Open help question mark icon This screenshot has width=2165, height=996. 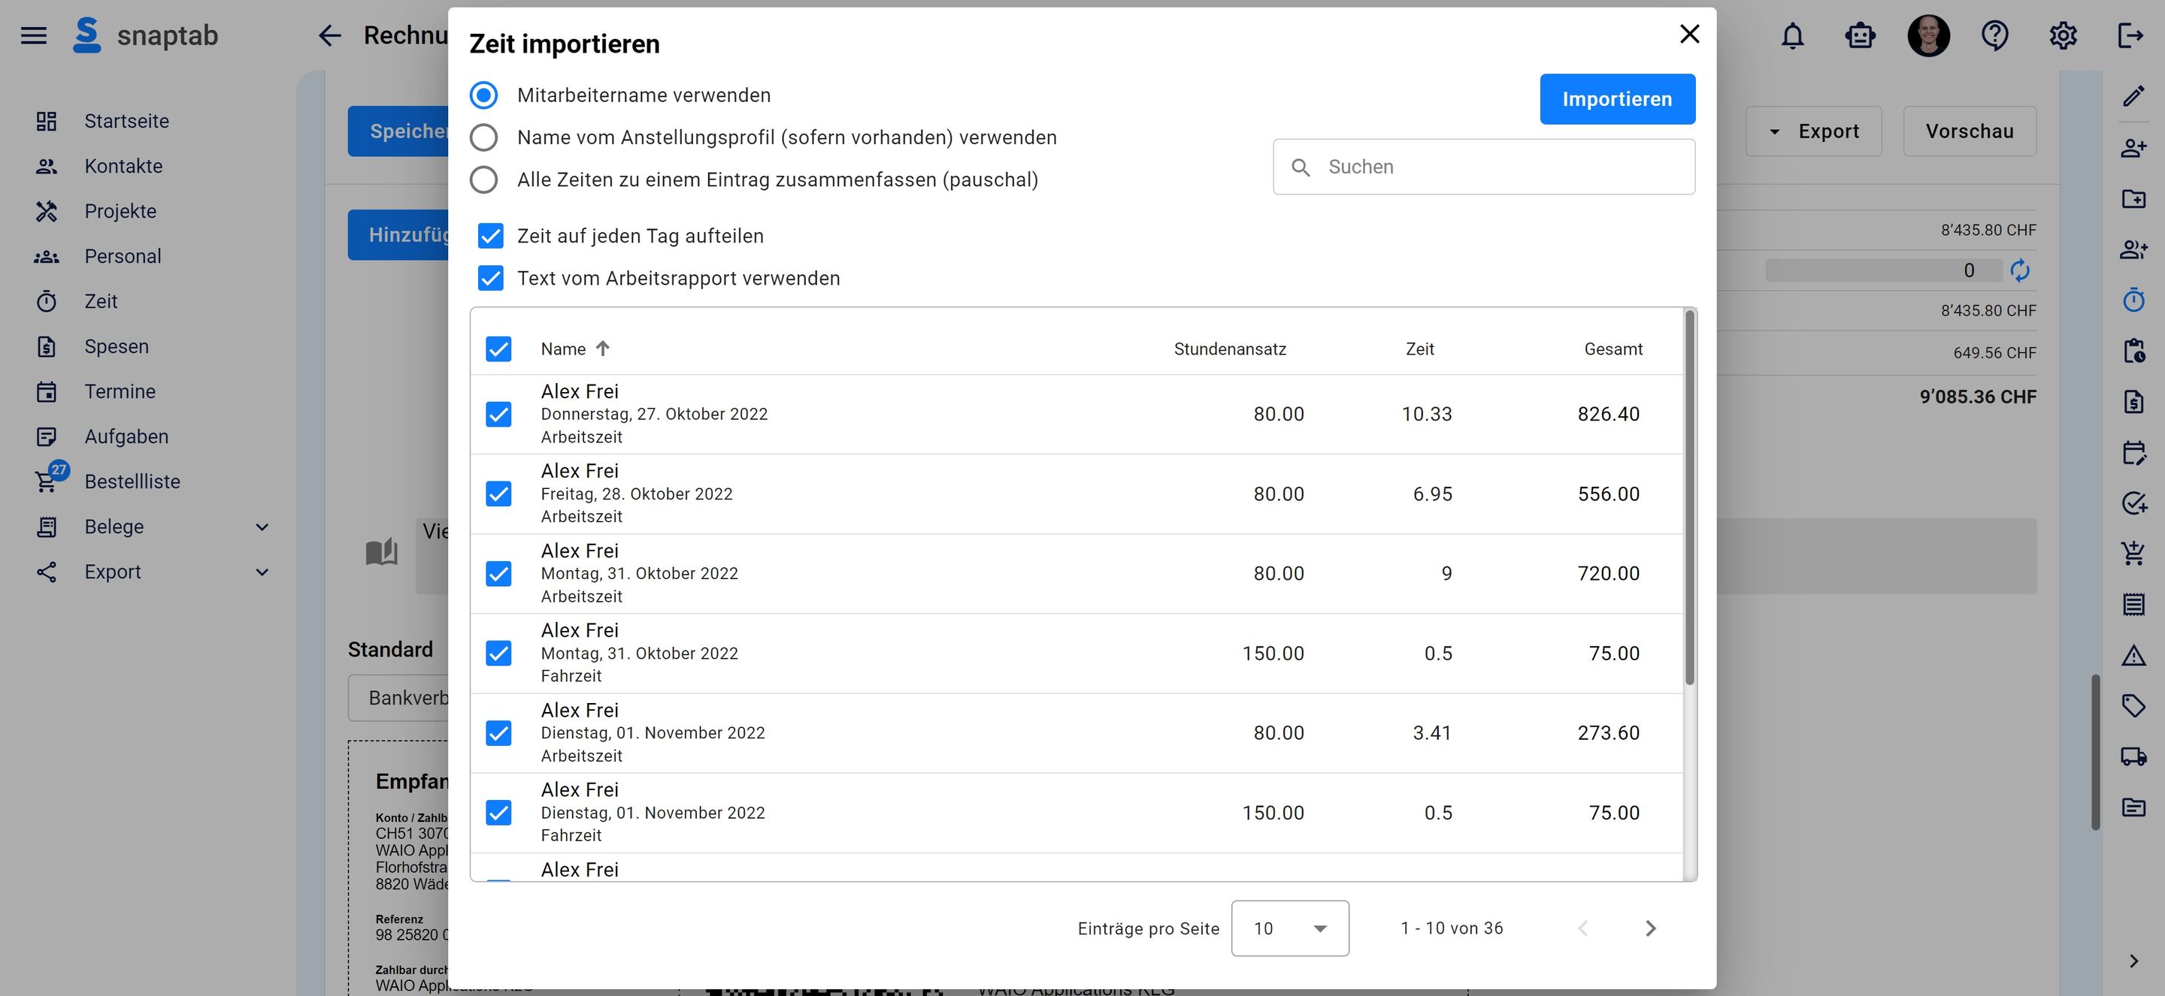1994,35
